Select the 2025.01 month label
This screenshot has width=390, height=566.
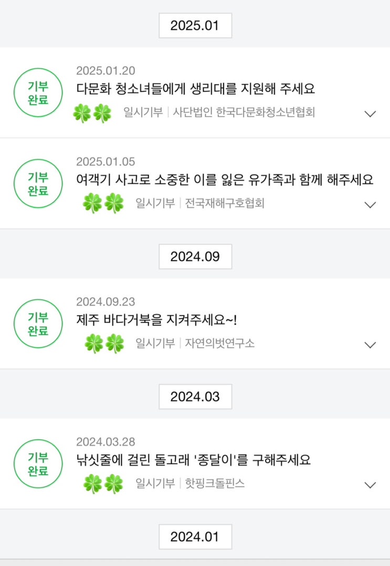[x=195, y=25]
